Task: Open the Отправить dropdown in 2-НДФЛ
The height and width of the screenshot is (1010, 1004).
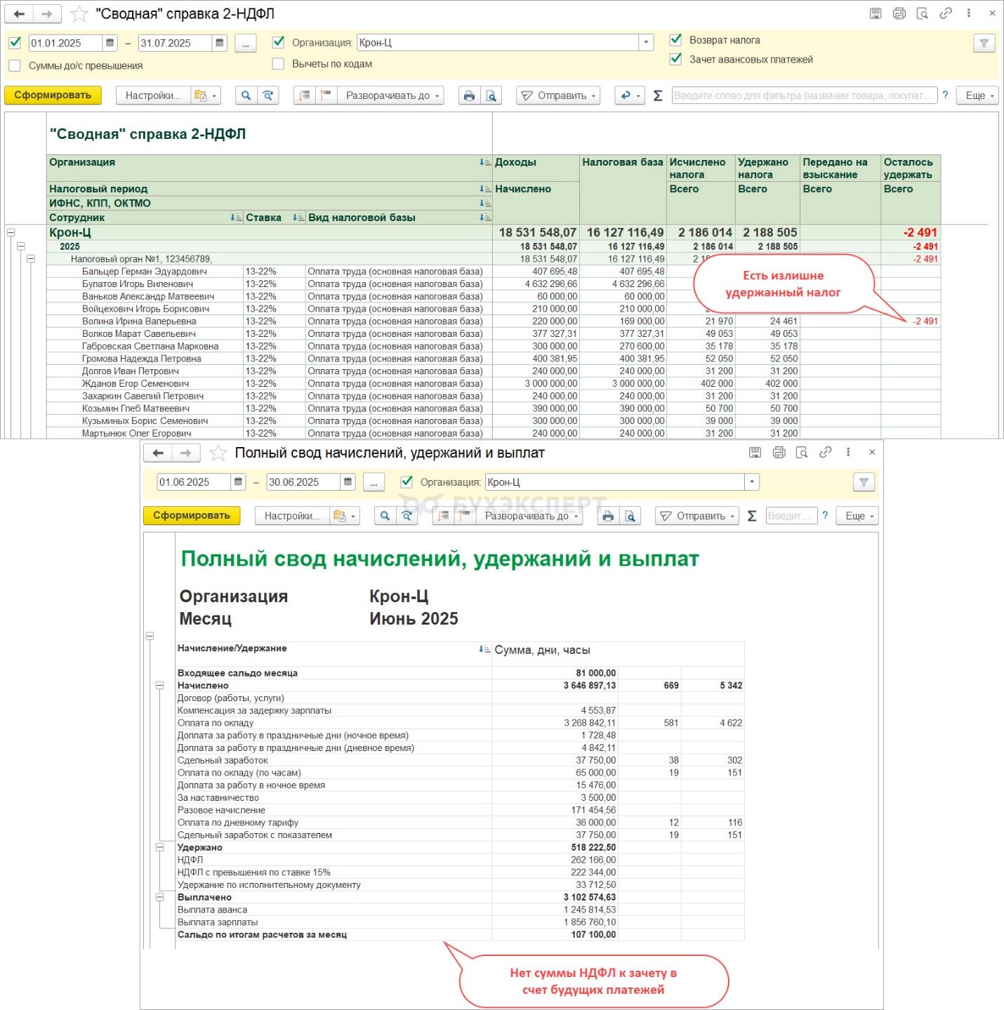Action: click(558, 95)
